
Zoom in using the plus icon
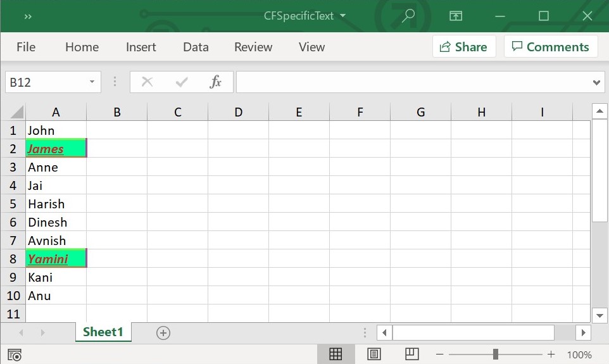[551, 355]
